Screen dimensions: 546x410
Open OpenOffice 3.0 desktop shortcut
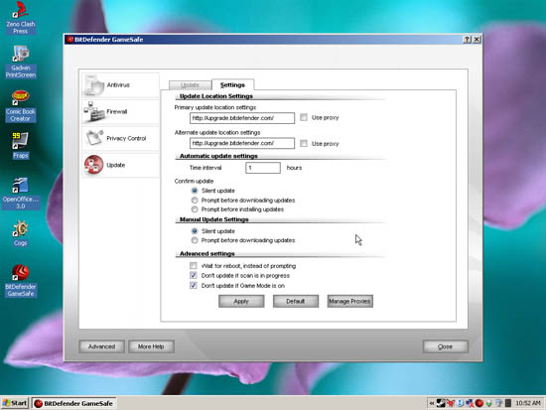(x=21, y=194)
